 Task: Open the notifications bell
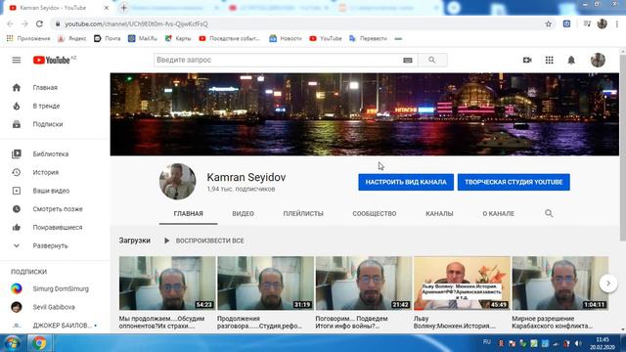[571, 60]
